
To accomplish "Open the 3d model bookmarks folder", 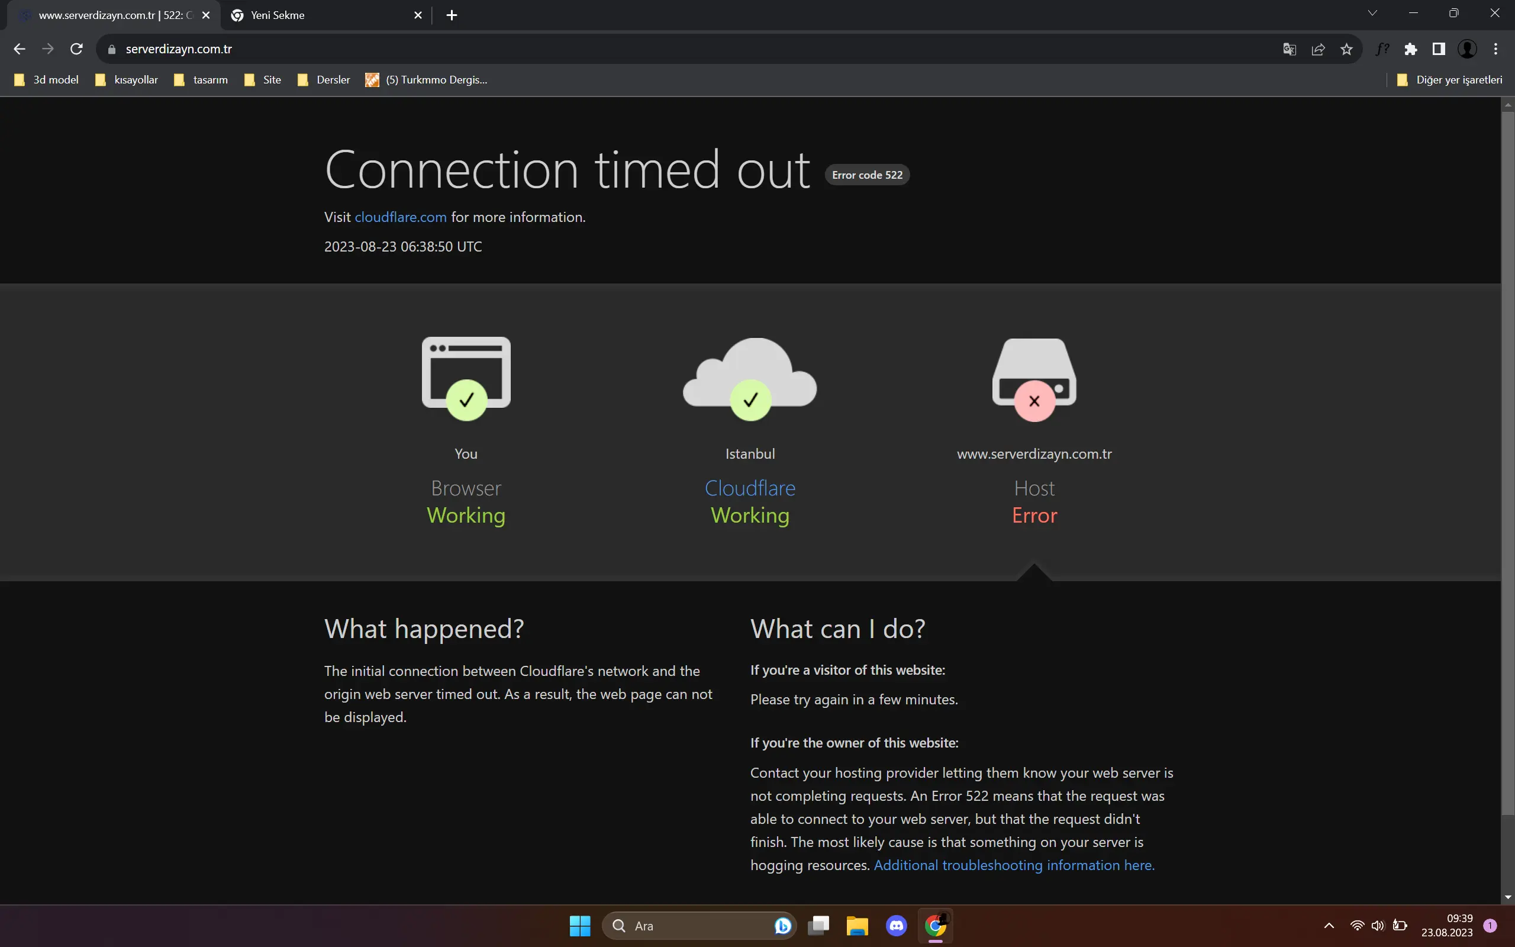I will click(46, 79).
